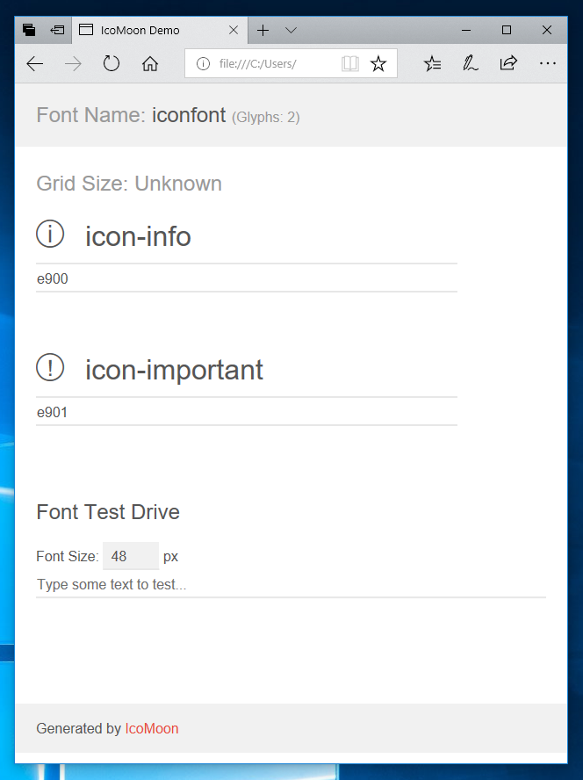Image resolution: width=583 pixels, height=780 pixels.
Task: Click the iconfont font name
Action: [x=189, y=115]
